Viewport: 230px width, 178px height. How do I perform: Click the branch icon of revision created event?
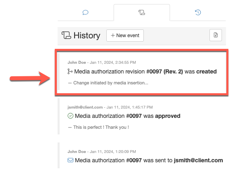70,71
